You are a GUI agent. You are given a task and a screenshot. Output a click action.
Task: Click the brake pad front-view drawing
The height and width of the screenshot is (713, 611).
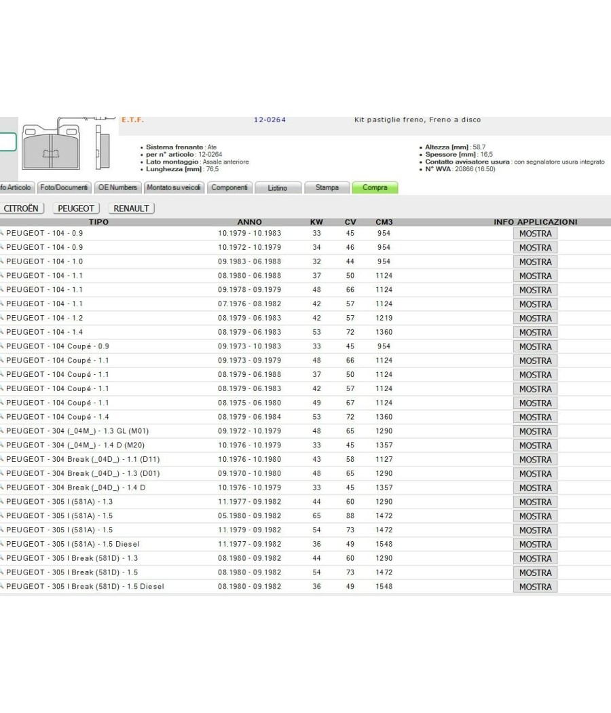click(x=52, y=147)
